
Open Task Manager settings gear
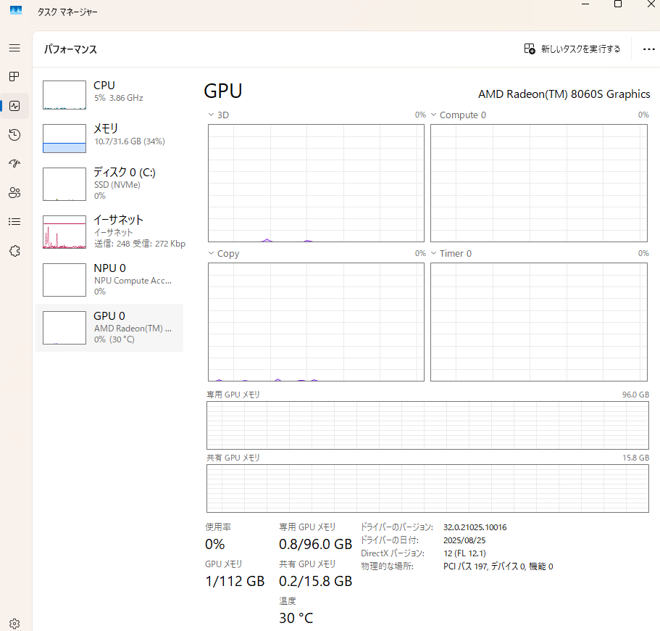tap(14, 624)
